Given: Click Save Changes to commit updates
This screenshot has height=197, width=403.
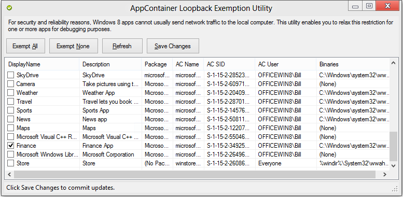Looking at the screenshot, I should (173, 46).
